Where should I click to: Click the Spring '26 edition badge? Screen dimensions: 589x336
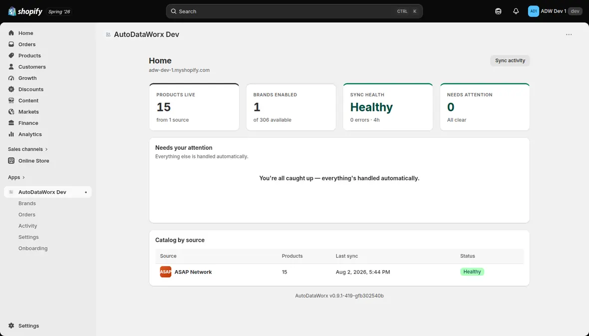click(59, 11)
